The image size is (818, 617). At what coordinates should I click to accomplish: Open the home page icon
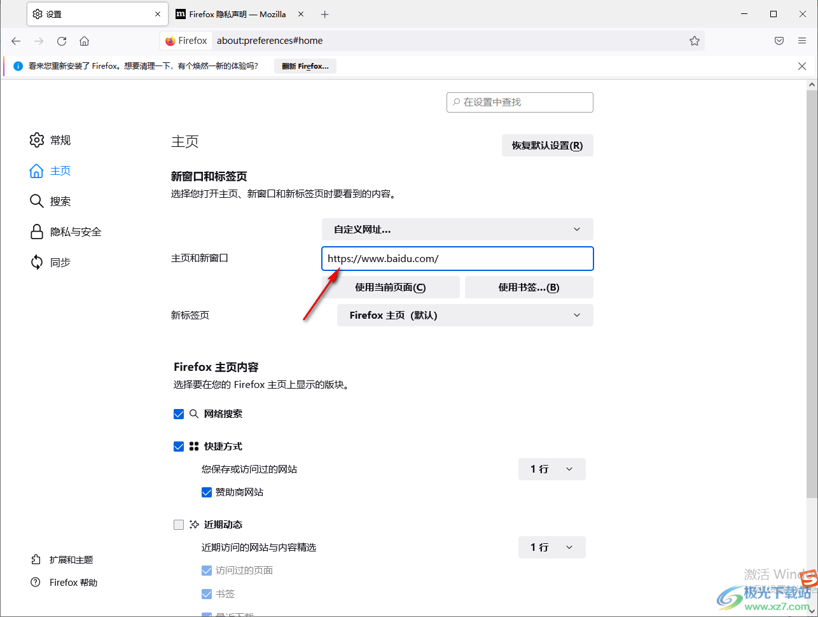[84, 41]
